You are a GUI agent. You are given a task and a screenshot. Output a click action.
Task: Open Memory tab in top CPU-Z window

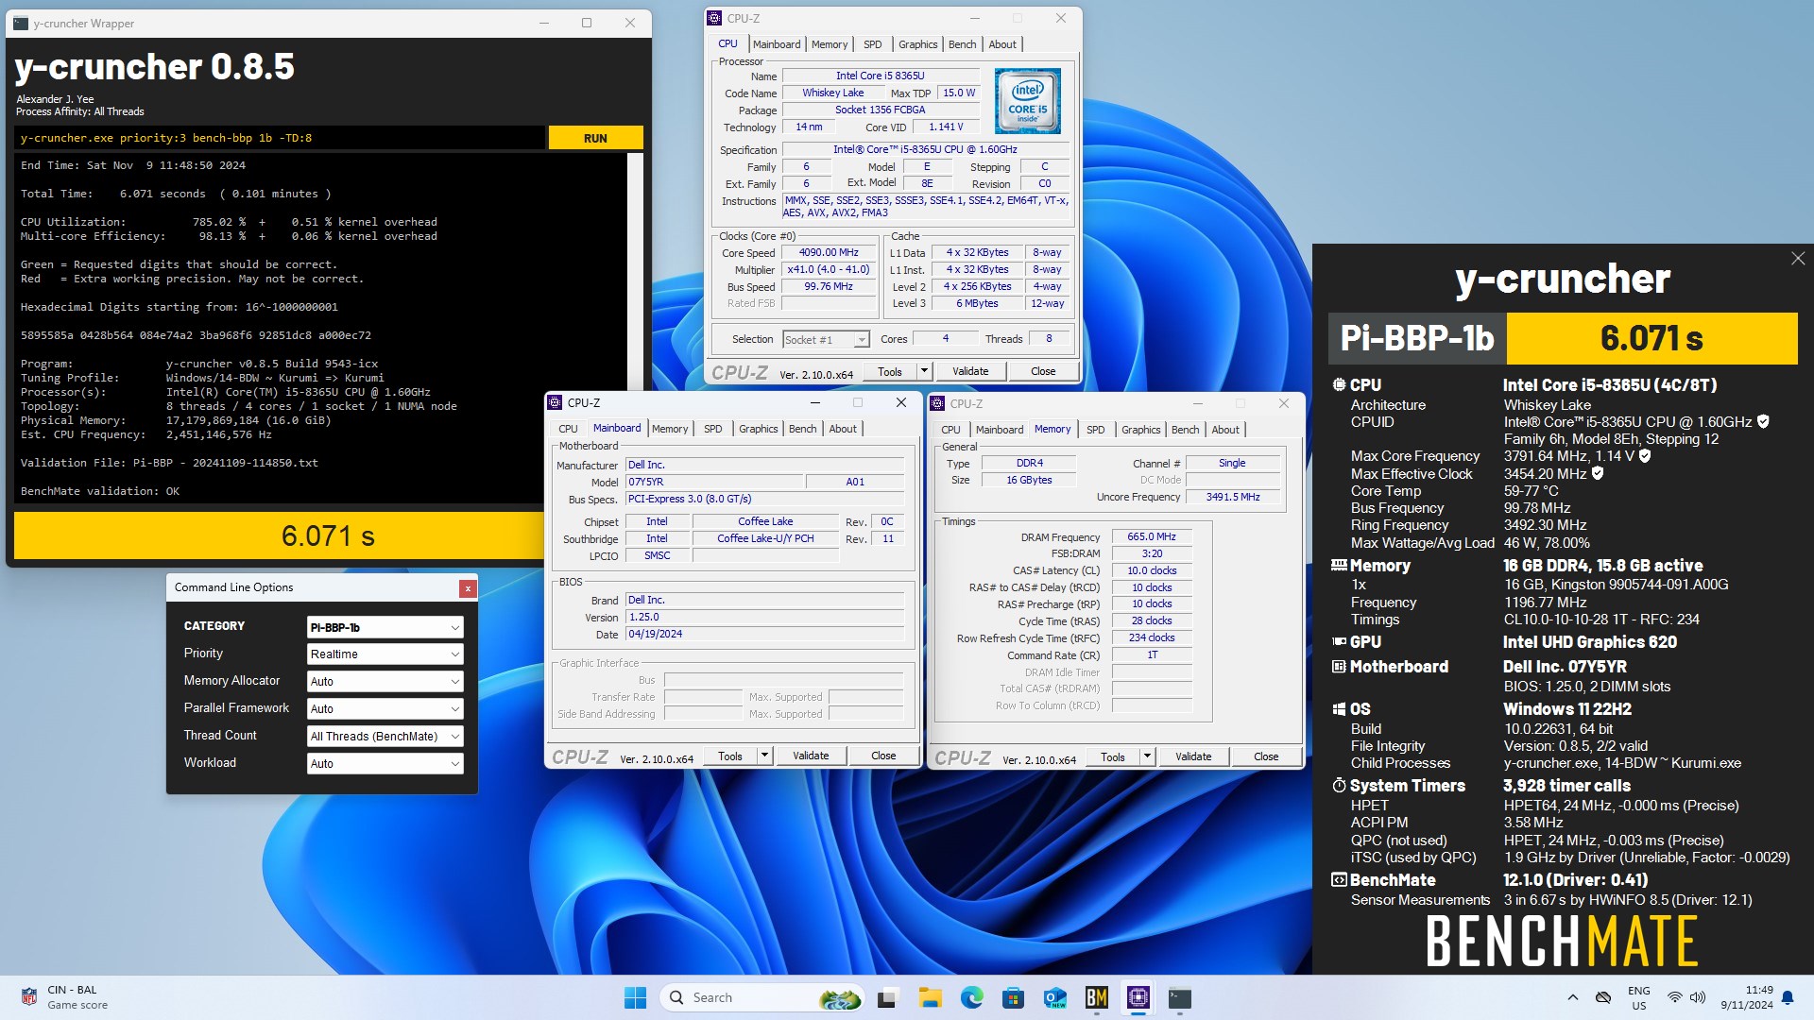830,44
